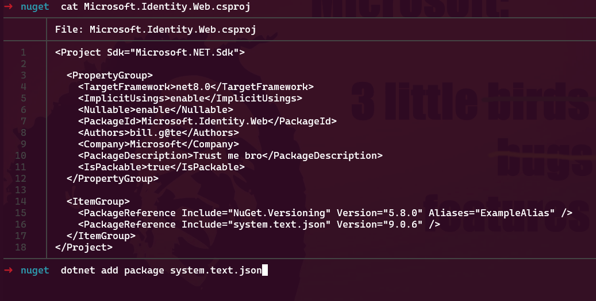Click line number 1 in the gutter

coord(24,52)
